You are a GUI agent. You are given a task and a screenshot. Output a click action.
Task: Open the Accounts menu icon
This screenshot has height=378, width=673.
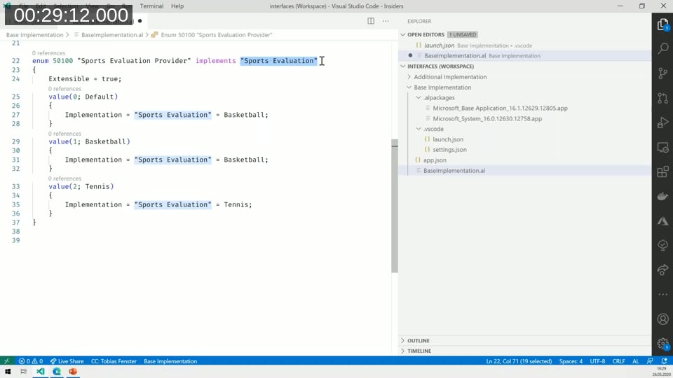pos(662,319)
